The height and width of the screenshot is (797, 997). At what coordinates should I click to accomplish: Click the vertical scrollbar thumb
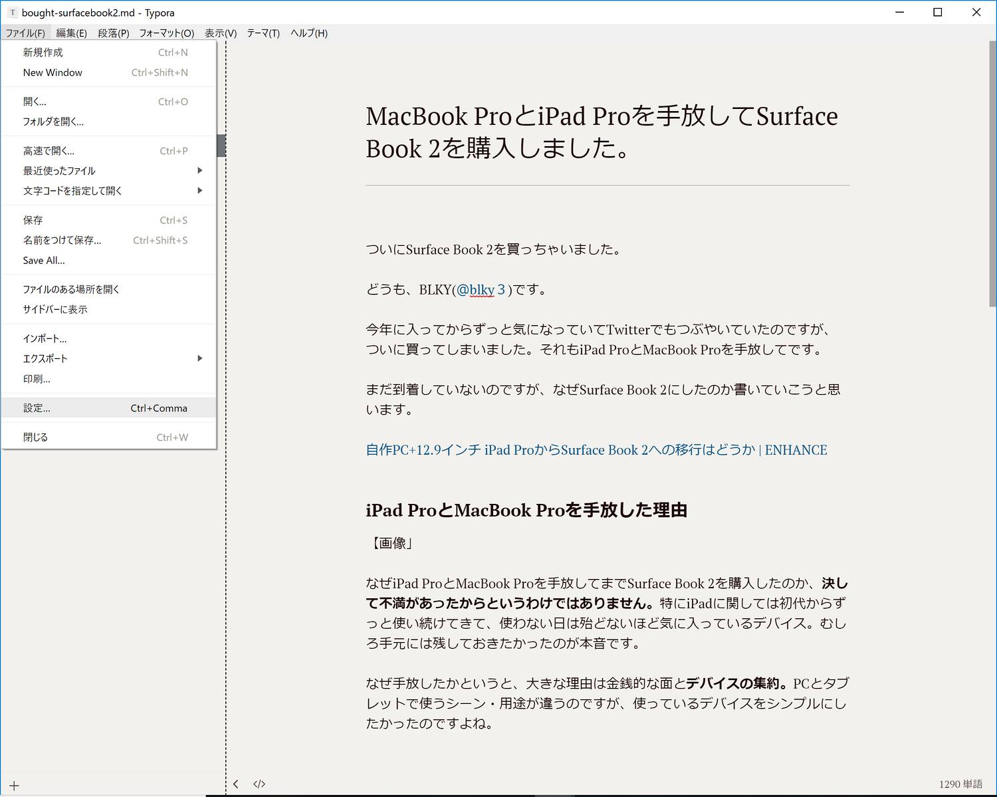pos(992,173)
